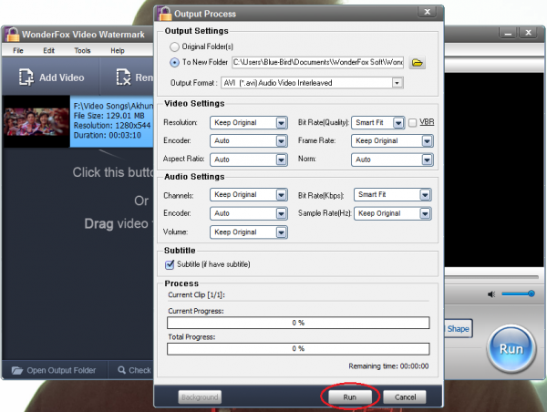The image size is (547, 412).
Task: Uncheck the Subtitle (if have subtitle) checkbox
Action: (x=170, y=264)
